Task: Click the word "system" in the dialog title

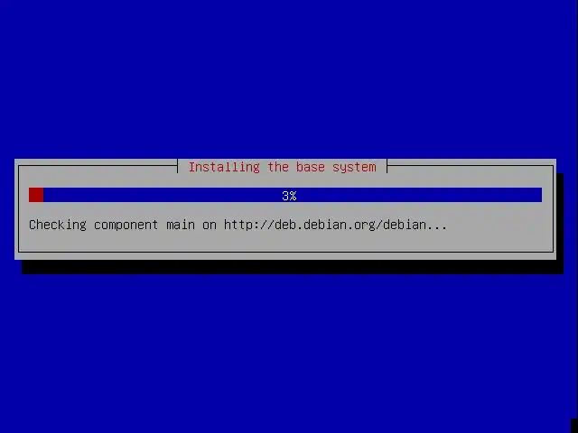Action: (x=354, y=168)
